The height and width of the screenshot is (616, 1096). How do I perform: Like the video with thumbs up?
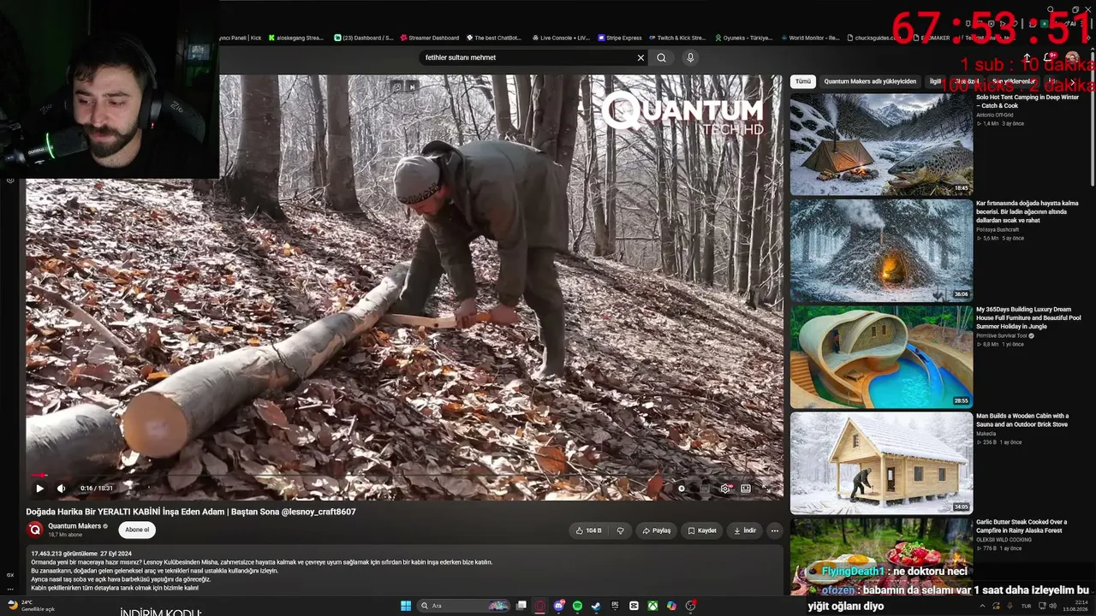[x=587, y=530]
